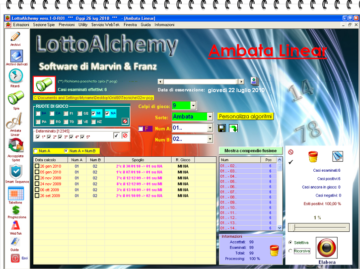Click Personalizza algoritmi button
This screenshot has height=269, width=360.
point(245,116)
